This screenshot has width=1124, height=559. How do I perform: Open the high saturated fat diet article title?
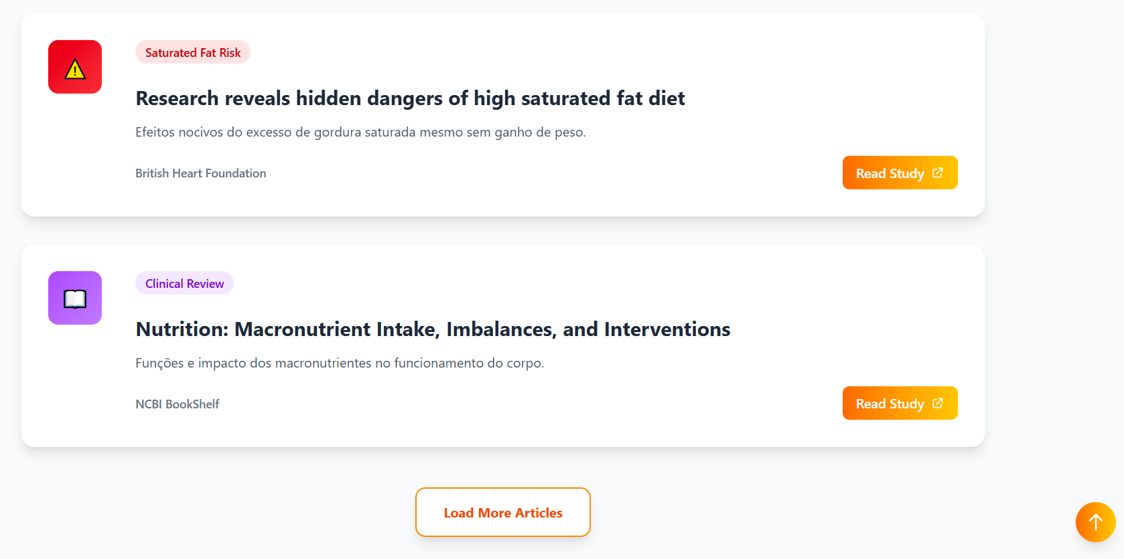410,98
